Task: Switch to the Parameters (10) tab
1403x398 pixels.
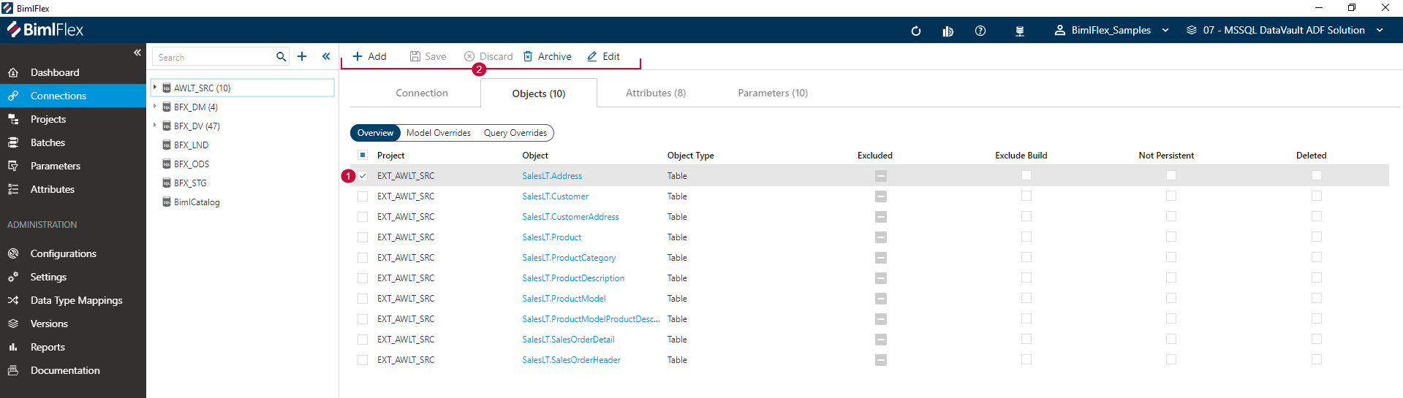Action: coord(772,93)
